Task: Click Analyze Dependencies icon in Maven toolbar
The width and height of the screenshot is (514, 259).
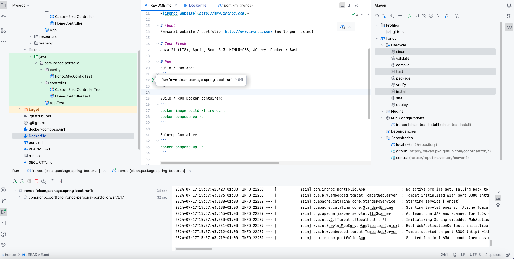Action: tap(447, 16)
